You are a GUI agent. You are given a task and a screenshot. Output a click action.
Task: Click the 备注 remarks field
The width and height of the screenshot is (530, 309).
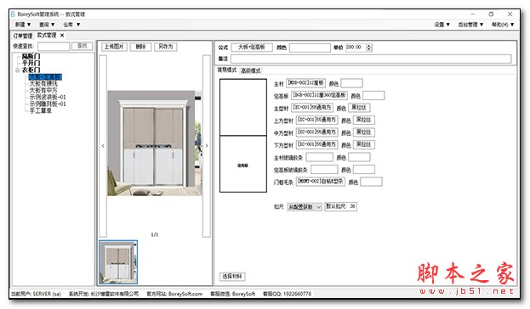coord(371,59)
